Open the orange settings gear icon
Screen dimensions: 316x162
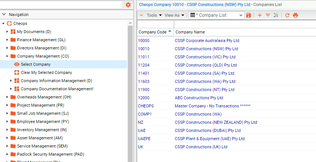tap(128, 5)
